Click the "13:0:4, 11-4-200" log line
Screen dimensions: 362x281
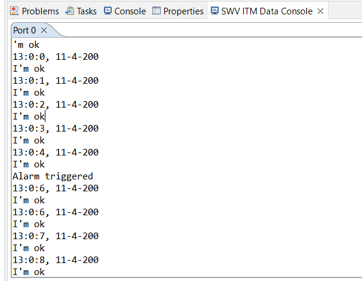point(56,152)
